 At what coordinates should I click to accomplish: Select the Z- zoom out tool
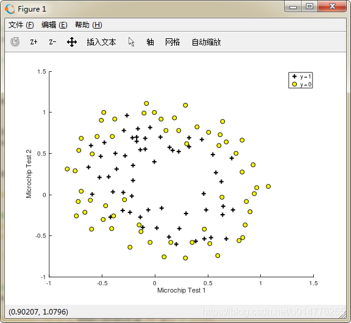point(52,42)
